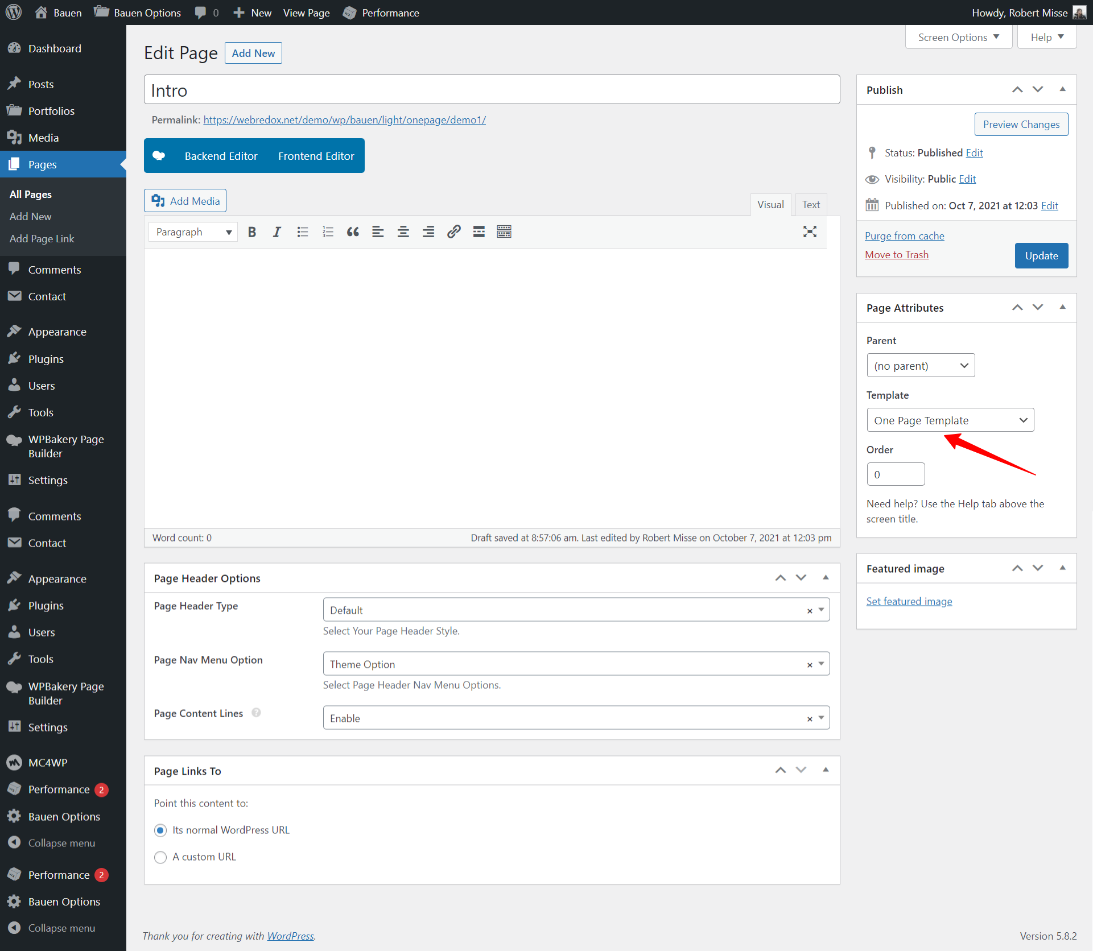
Task: Show help for Page Content Lines
Action: pyautogui.click(x=256, y=713)
